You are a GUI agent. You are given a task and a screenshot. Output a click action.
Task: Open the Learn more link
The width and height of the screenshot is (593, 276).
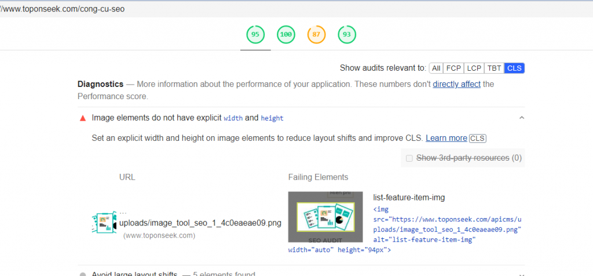(x=446, y=138)
